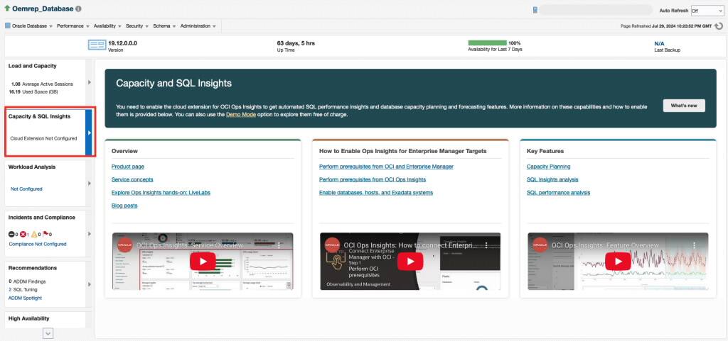728x341 pixels.
Task: Click the escalated incidents flag icon
Action: click(45, 234)
